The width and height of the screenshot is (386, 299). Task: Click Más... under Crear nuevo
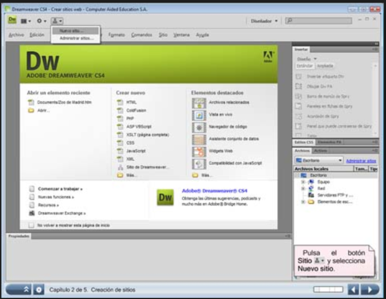click(132, 175)
